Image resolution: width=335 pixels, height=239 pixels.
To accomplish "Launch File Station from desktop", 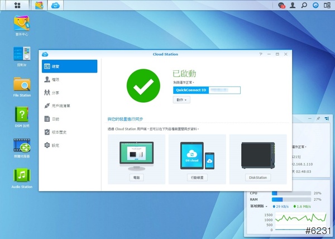I will point(22,85).
